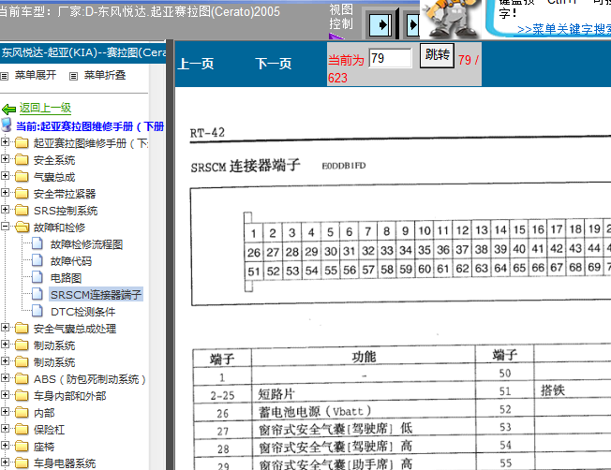The width and height of the screenshot is (611, 470).
Task: Click the page icon of SRSCM连接器端子
Action: point(37,294)
